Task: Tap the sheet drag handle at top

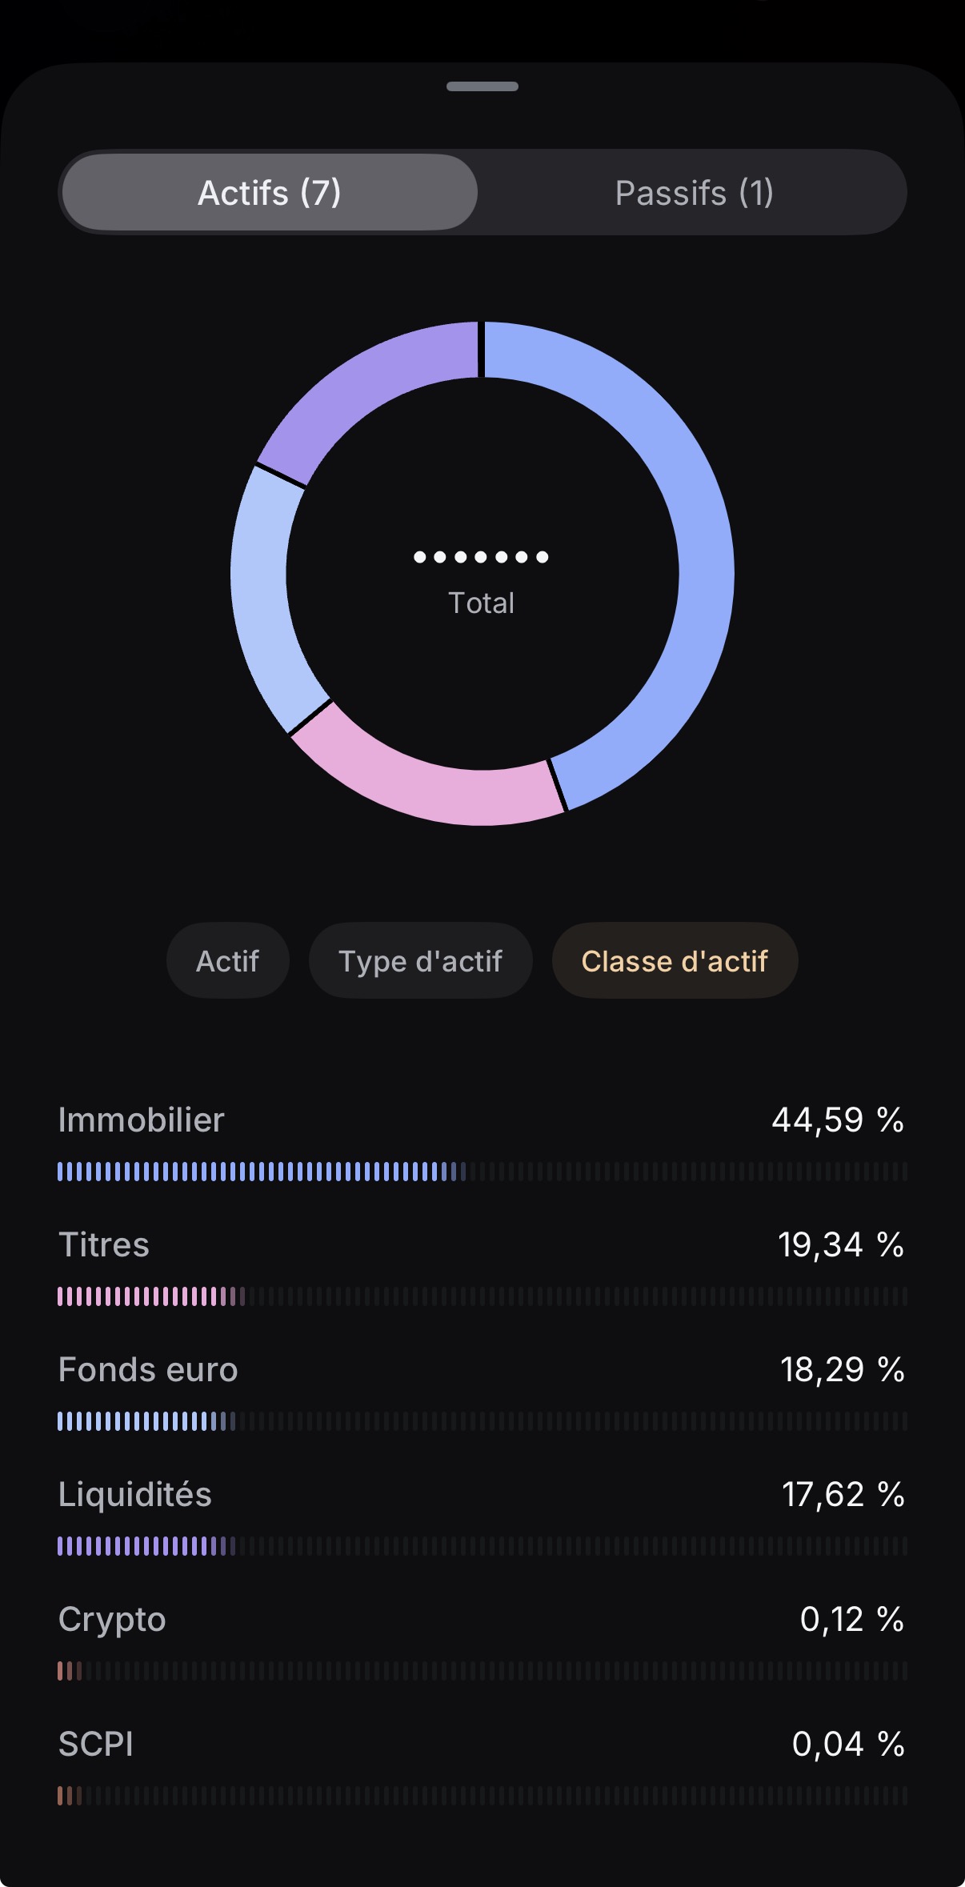Action: (x=482, y=86)
